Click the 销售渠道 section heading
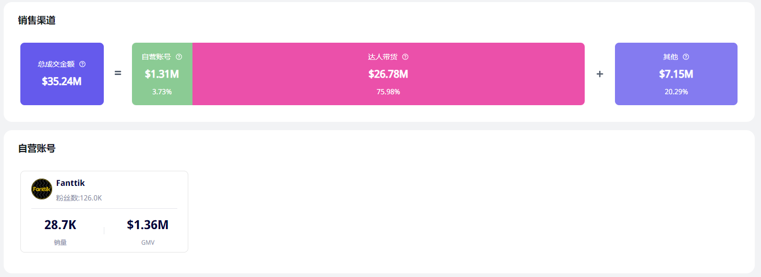 pos(37,20)
